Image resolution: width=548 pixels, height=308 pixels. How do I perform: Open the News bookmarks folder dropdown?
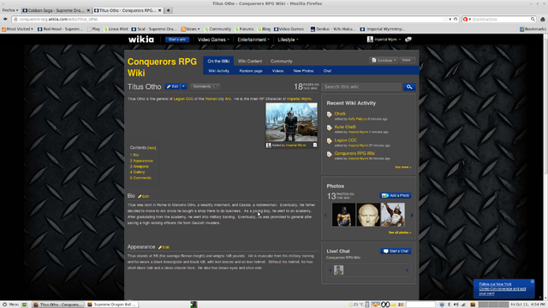190,29
